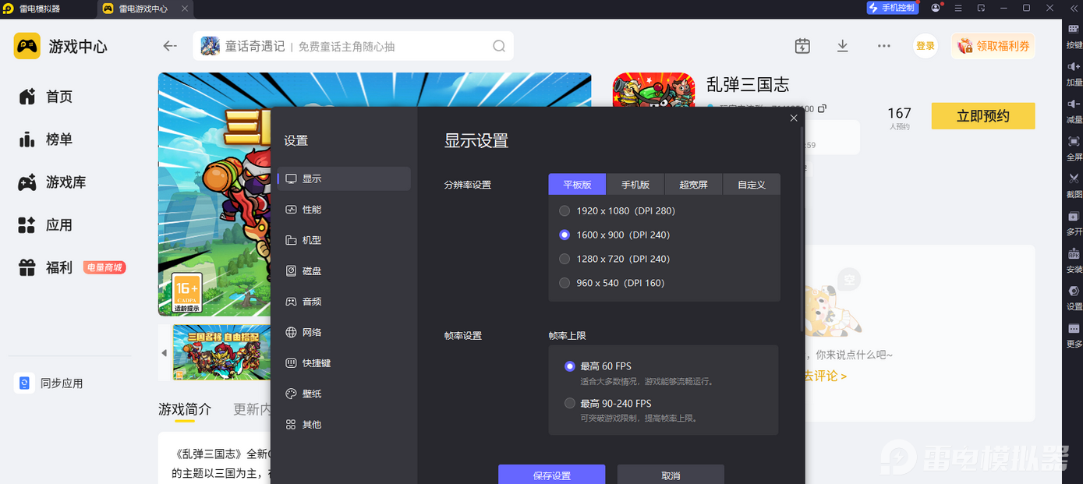Open calendar schedule icon in header
This screenshot has width=1083, height=484.
pyautogui.click(x=802, y=46)
